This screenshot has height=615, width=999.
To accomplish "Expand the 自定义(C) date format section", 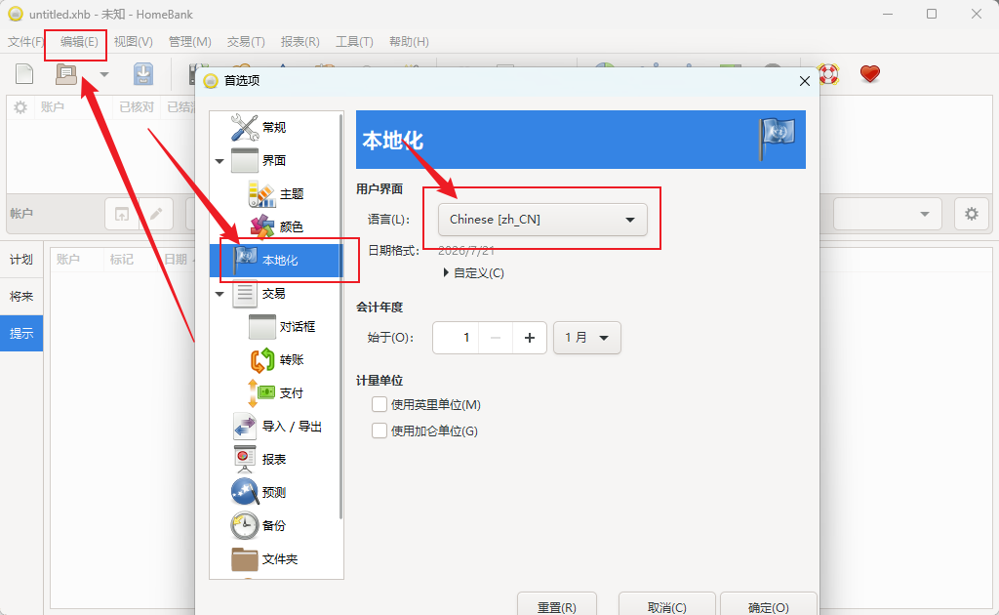I will click(x=473, y=272).
